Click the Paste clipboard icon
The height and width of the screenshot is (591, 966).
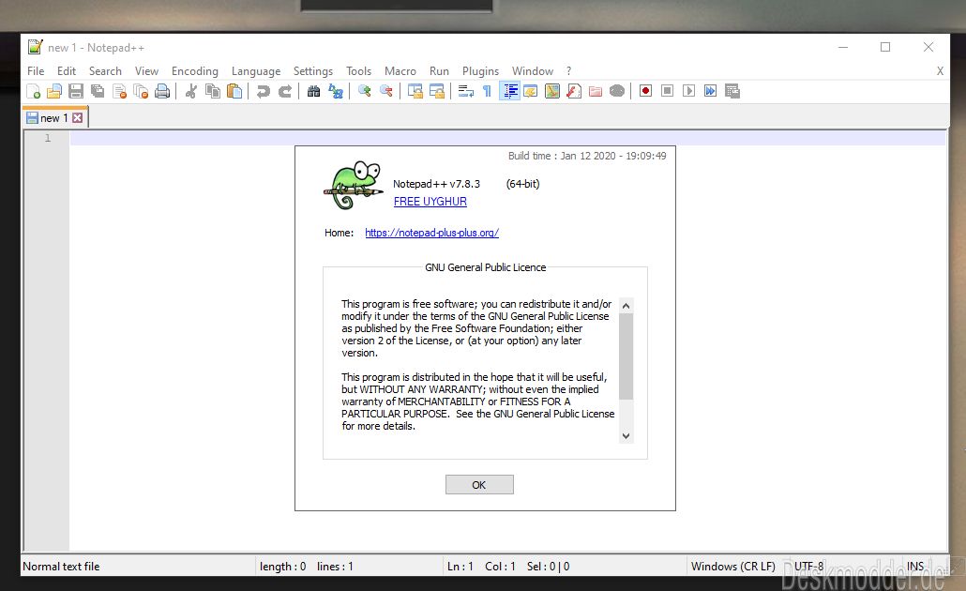click(x=234, y=91)
